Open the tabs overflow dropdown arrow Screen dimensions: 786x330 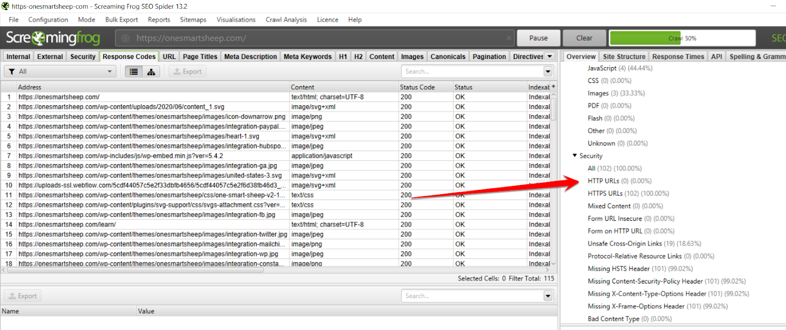550,56
